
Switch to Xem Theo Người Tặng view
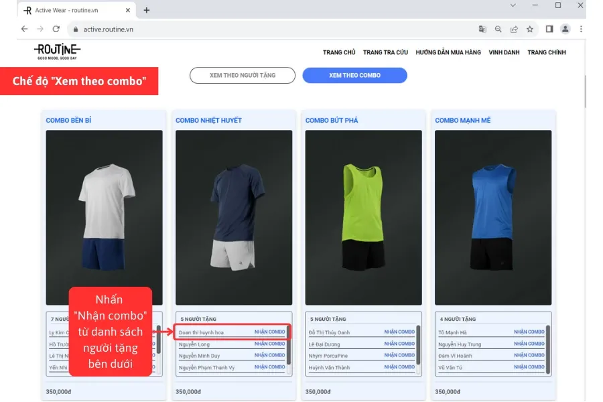[x=243, y=75]
